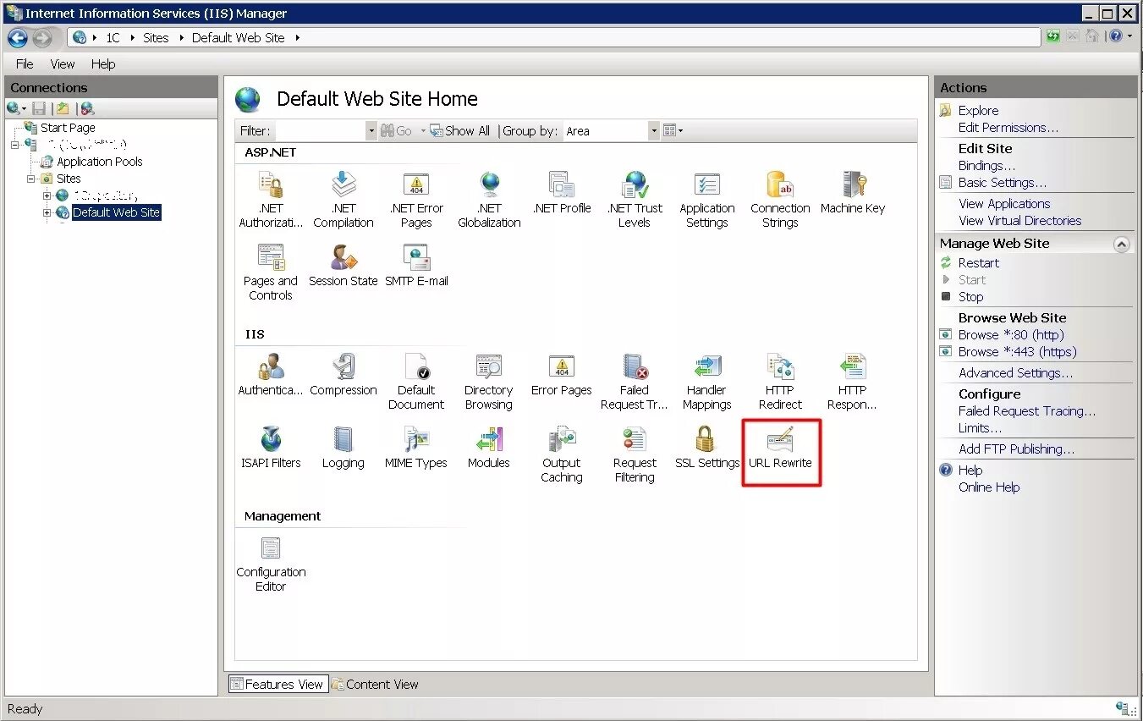Viewport: 1143px width, 721px height.
Task: Select Default Web Site tree item
Action: click(116, 212)
